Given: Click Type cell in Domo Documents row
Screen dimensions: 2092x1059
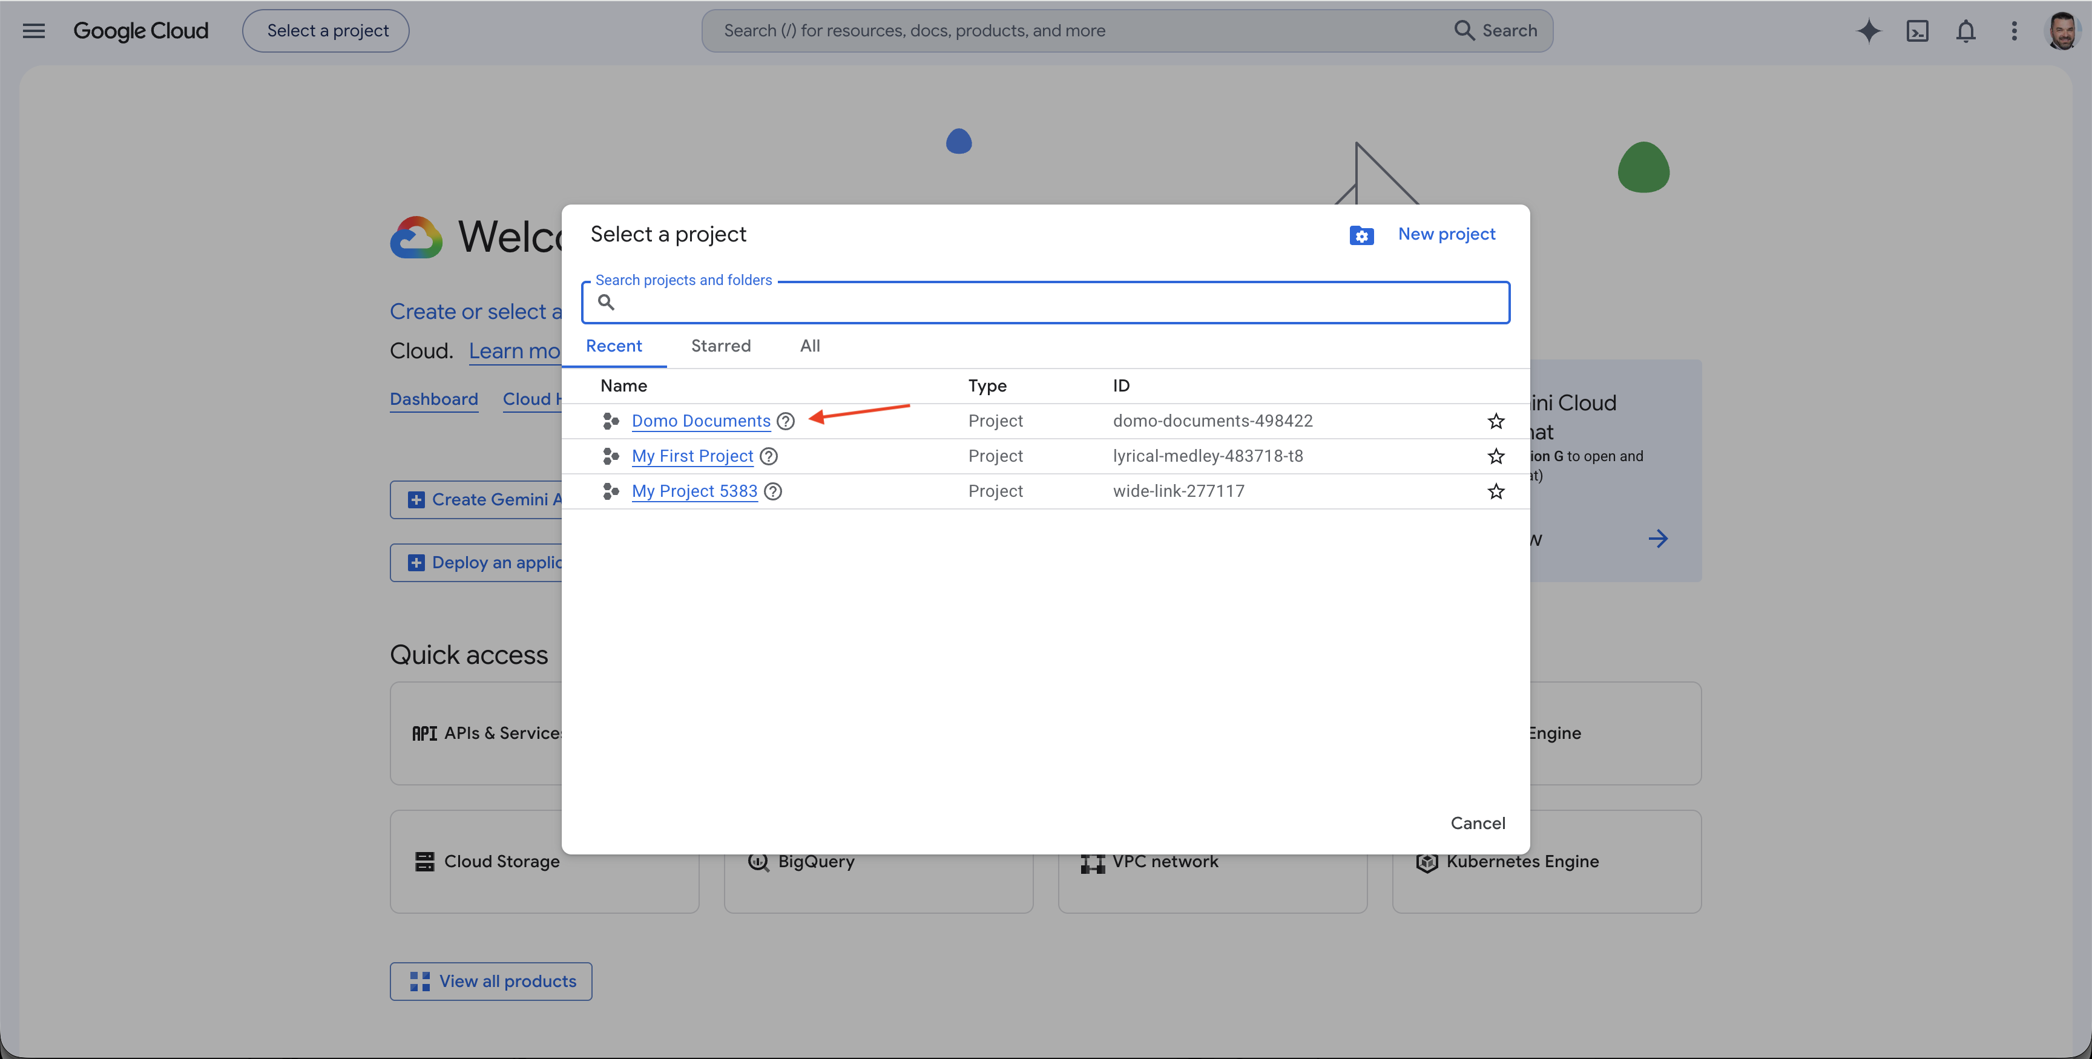Looking at the screenshot, I should 995,421.
